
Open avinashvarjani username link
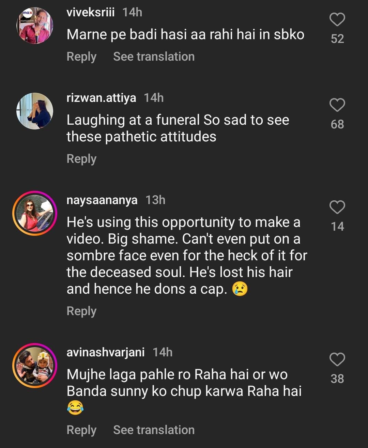[x=106, y=352]
